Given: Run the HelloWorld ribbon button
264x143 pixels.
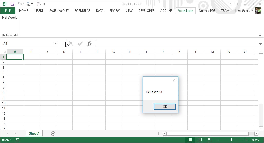Looking at the screenshot, I should [x=10, y=18].
